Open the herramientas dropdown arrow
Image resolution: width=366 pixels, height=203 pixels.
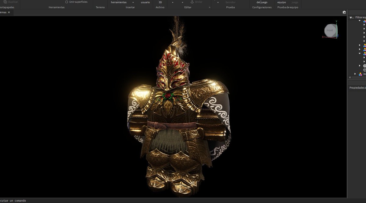point(133,2)
